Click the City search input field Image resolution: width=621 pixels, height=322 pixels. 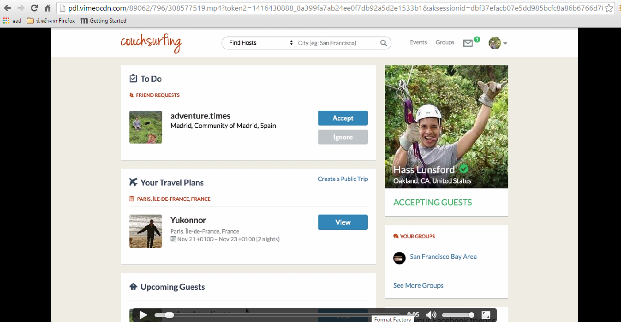[337, 43]
